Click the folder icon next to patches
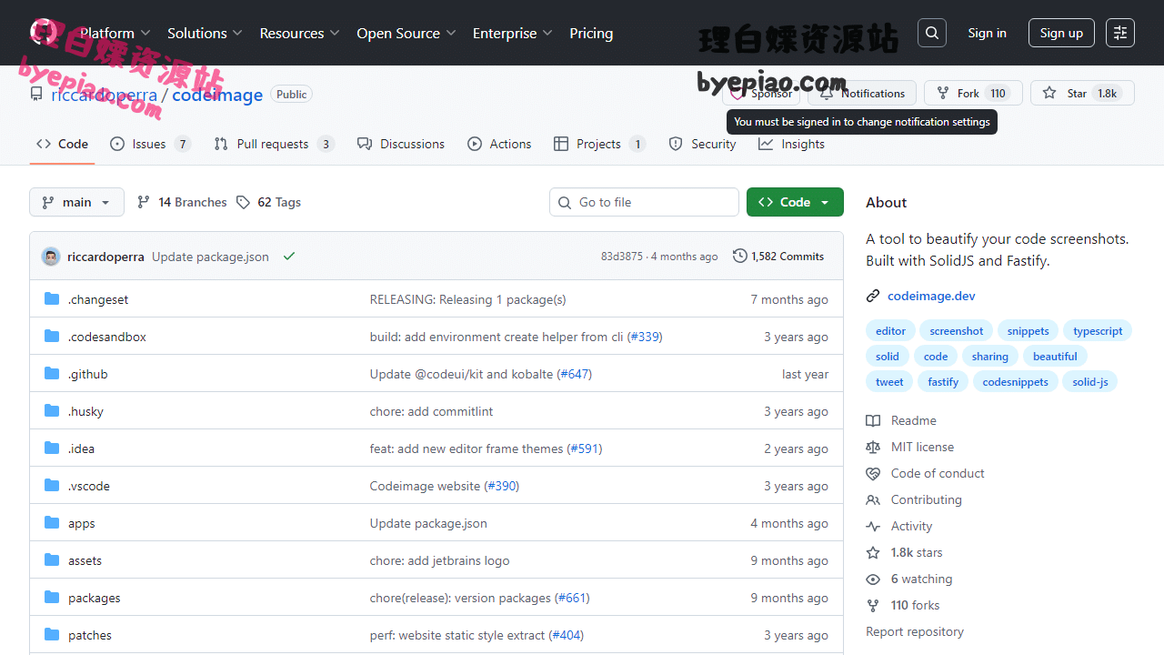This screenshot has width=1164, height=655. coord(52,635)
